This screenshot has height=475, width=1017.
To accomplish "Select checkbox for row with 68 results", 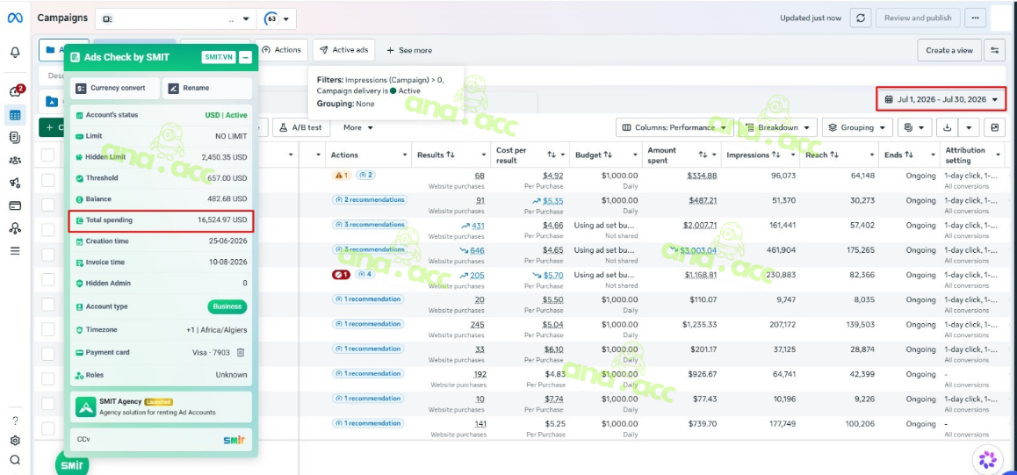I will [x=48, y=179].
